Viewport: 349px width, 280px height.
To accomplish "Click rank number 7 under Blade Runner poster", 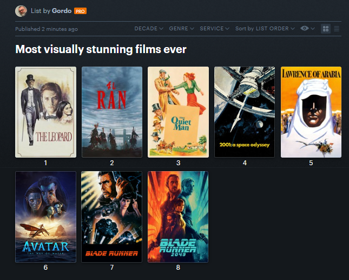I will (x=111, y=268).
